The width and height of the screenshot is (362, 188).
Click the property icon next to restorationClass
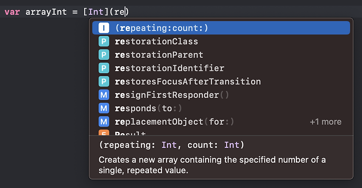point(104,42)
